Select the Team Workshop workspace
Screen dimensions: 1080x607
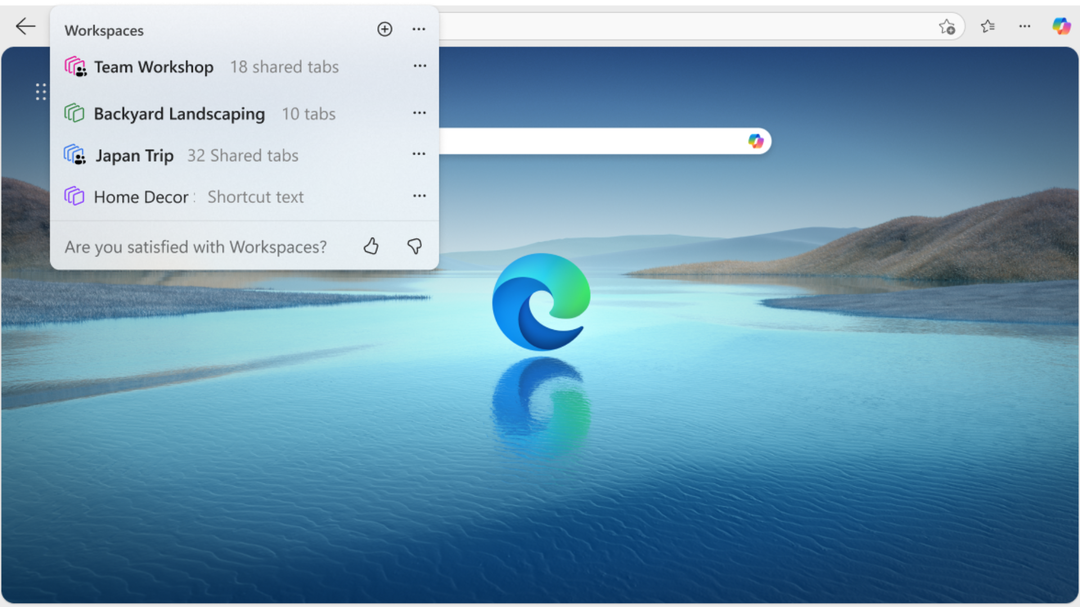coord(154,67)
